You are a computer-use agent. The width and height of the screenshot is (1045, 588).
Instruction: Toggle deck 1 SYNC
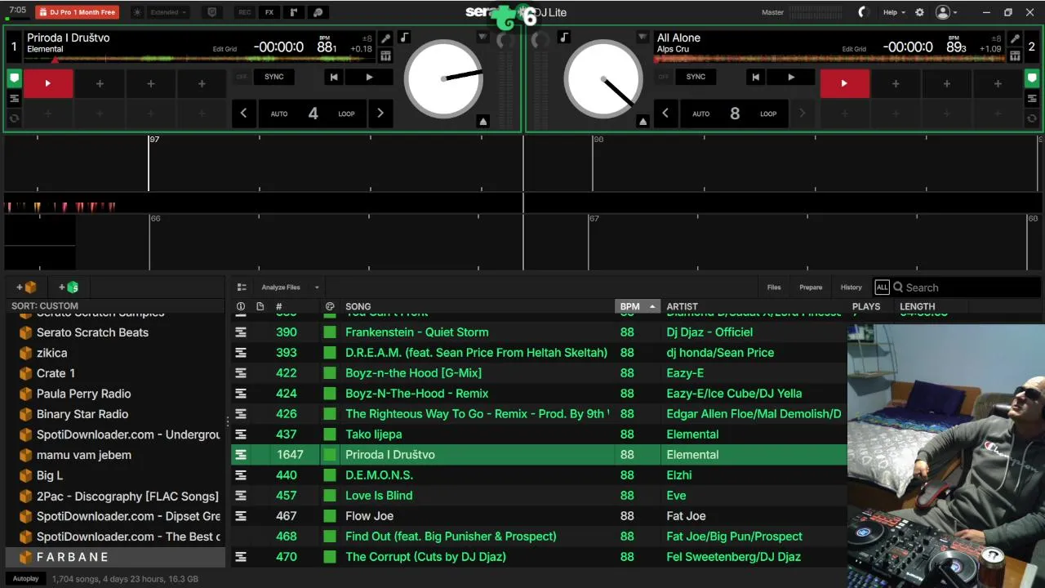274,77
